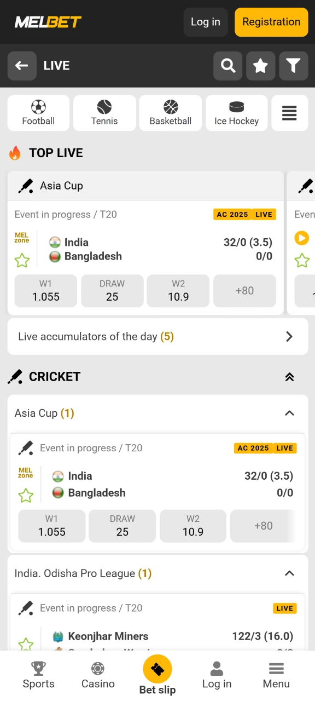315x701 pixels.
Task: Switch to the Tennis sport tab
Action: point(104,113)
